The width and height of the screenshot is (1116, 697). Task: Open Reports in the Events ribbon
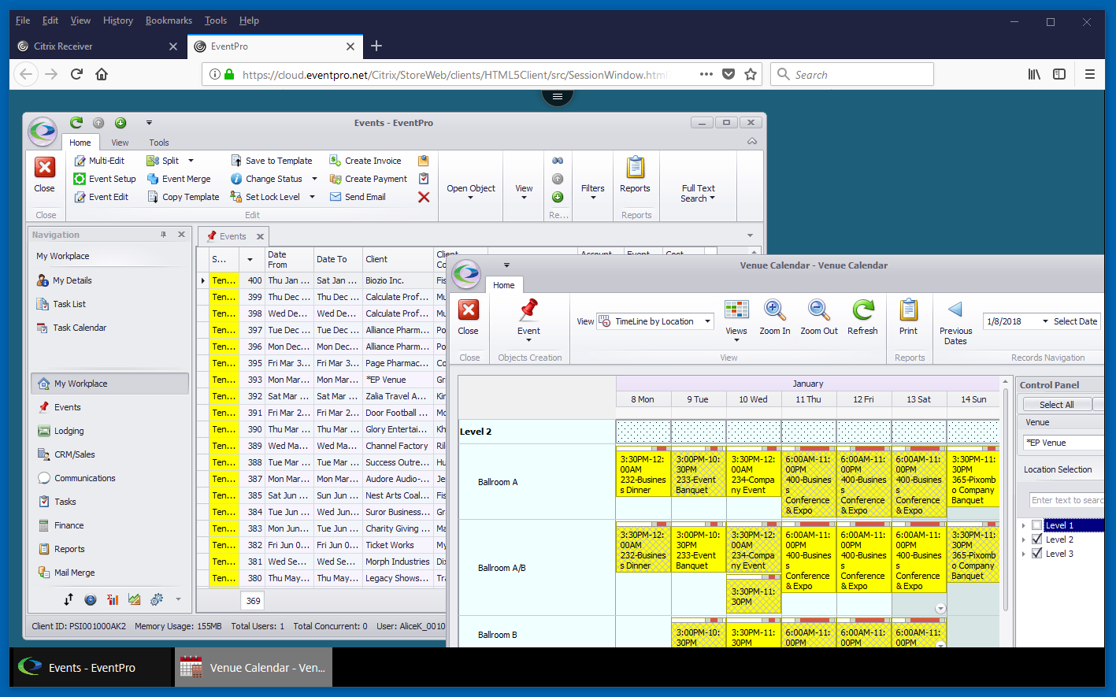[635, 174]
